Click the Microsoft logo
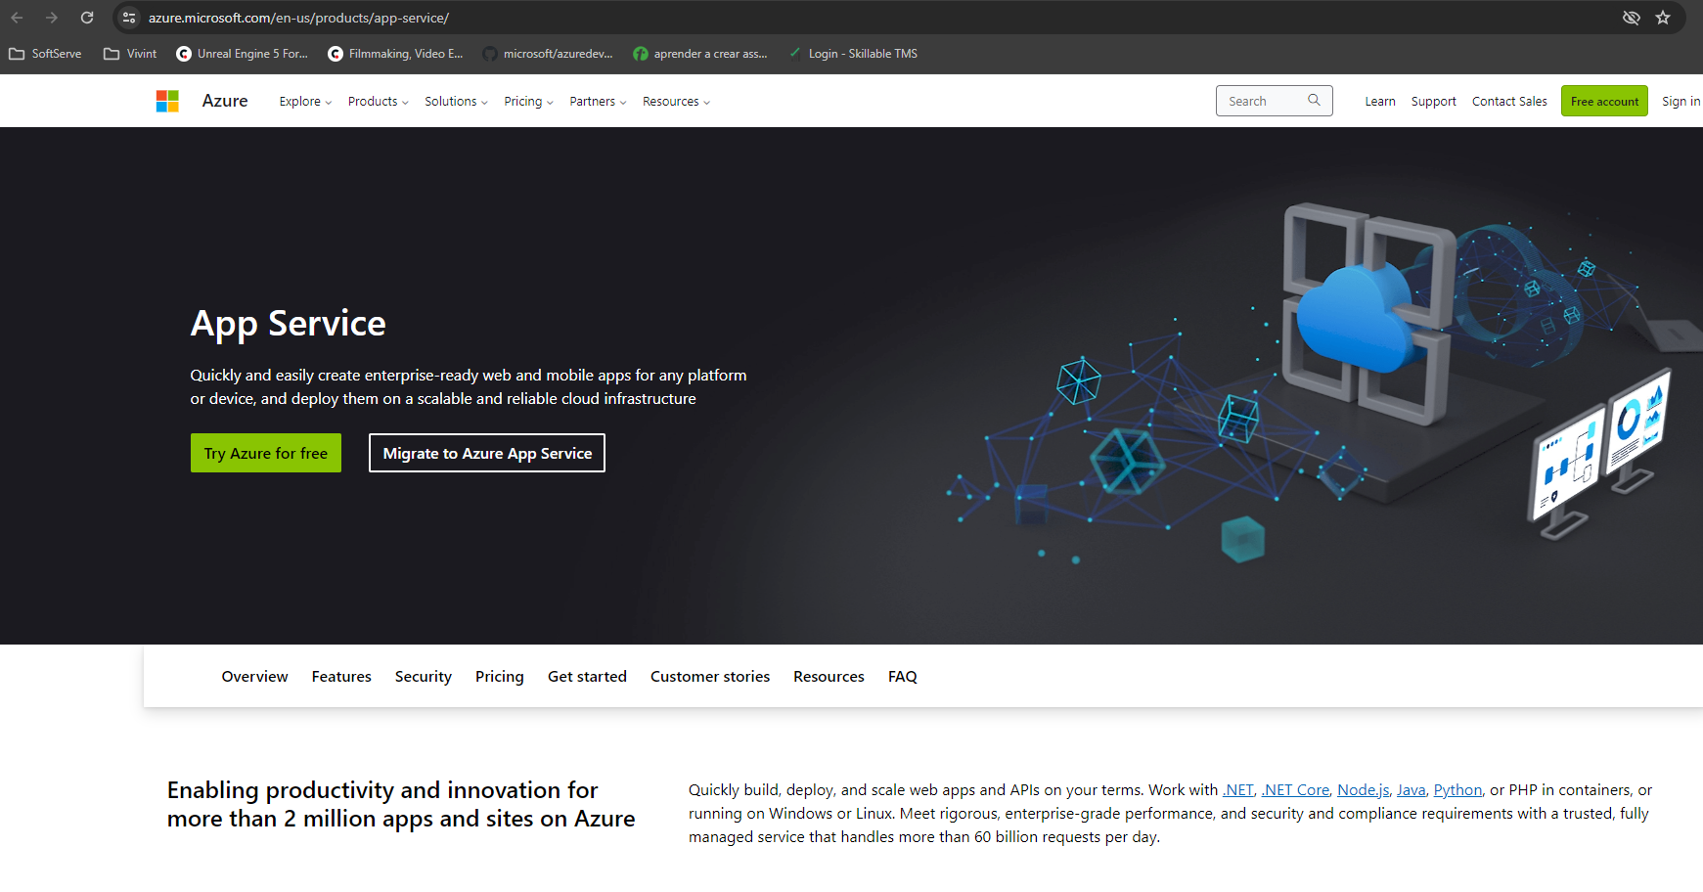The height and width of the screenshot is (892, 1703). [167, 101]
